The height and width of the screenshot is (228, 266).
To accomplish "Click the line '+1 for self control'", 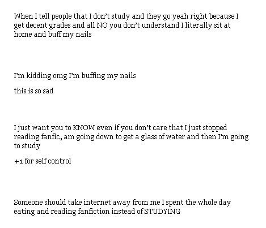I will pyautogui.click(x=43, y=161).
